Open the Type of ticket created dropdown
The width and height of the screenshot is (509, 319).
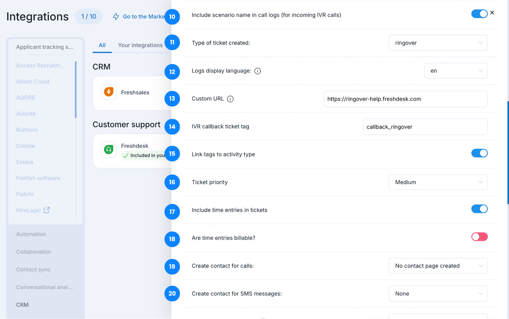[x=438, y=43]
